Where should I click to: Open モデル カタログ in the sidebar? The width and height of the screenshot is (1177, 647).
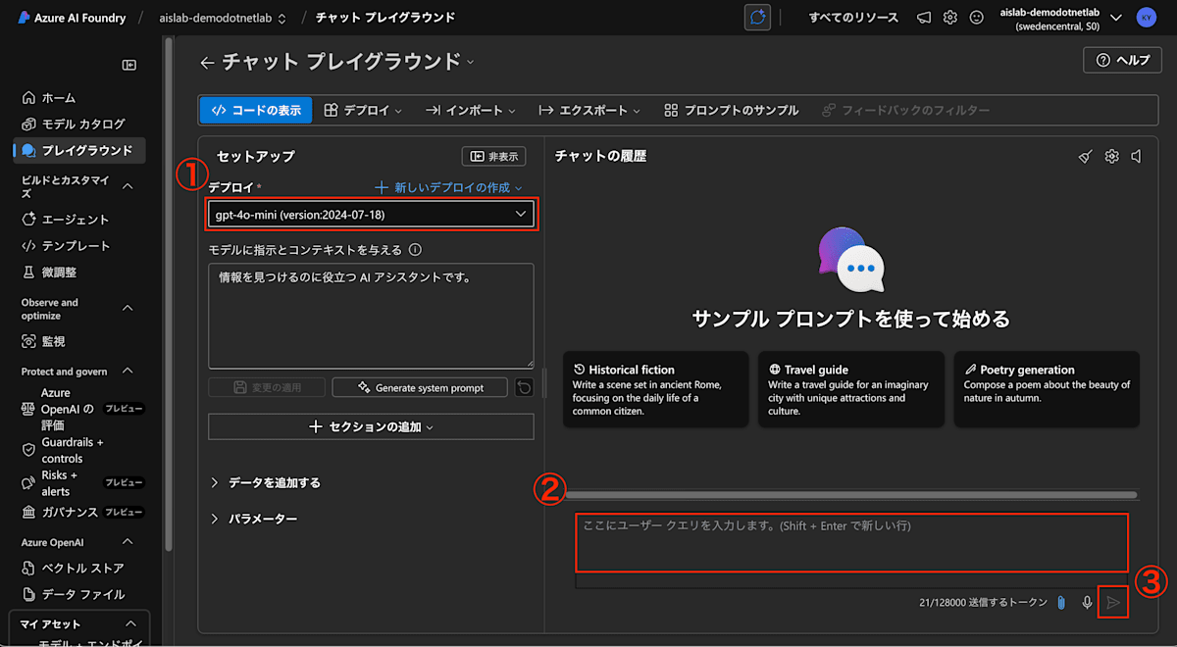tap(73, 124)
